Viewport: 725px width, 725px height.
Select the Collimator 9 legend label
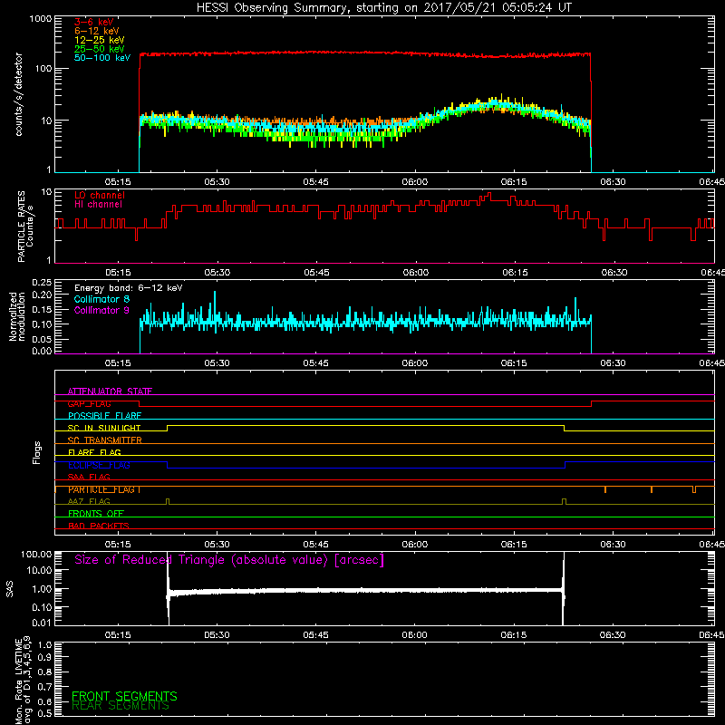(x=101, y=310)
